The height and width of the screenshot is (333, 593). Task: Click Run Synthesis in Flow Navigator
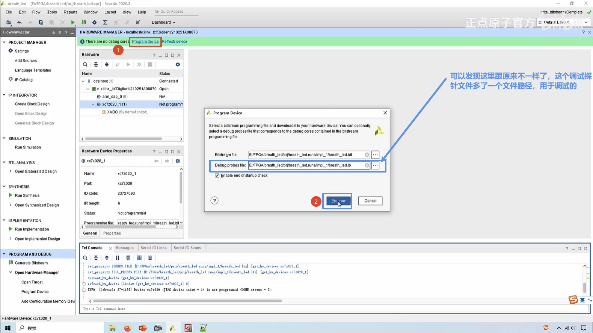(x=27, y=195)
